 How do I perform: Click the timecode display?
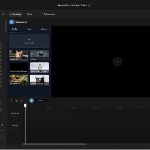[41, 101]
